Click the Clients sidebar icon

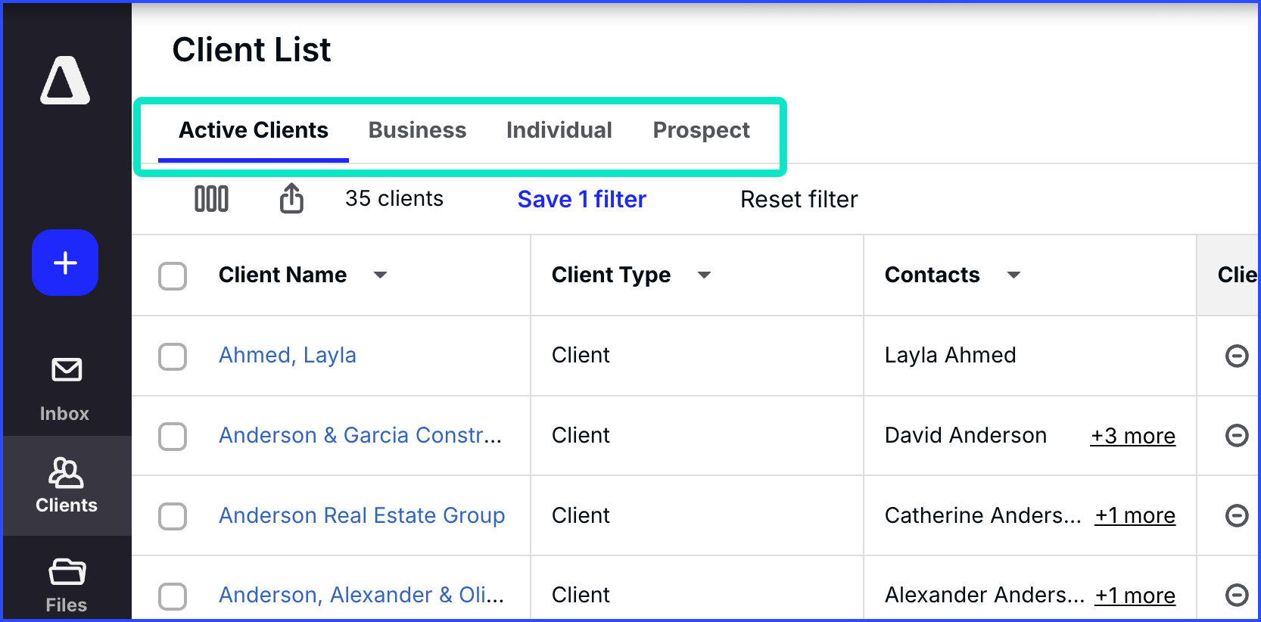67,484
